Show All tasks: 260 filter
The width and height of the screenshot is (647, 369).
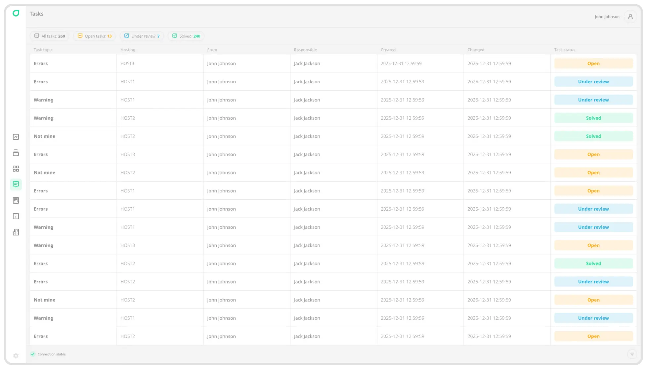[x=50, y=36]
